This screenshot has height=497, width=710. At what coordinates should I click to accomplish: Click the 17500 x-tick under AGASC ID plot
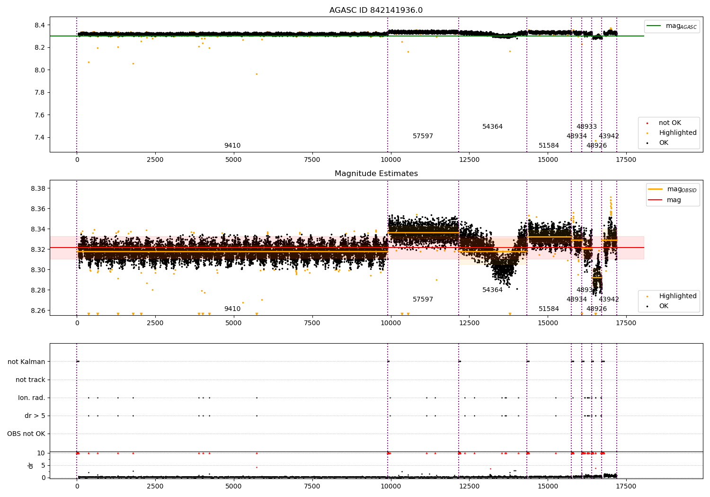click(x=626, y=160)
